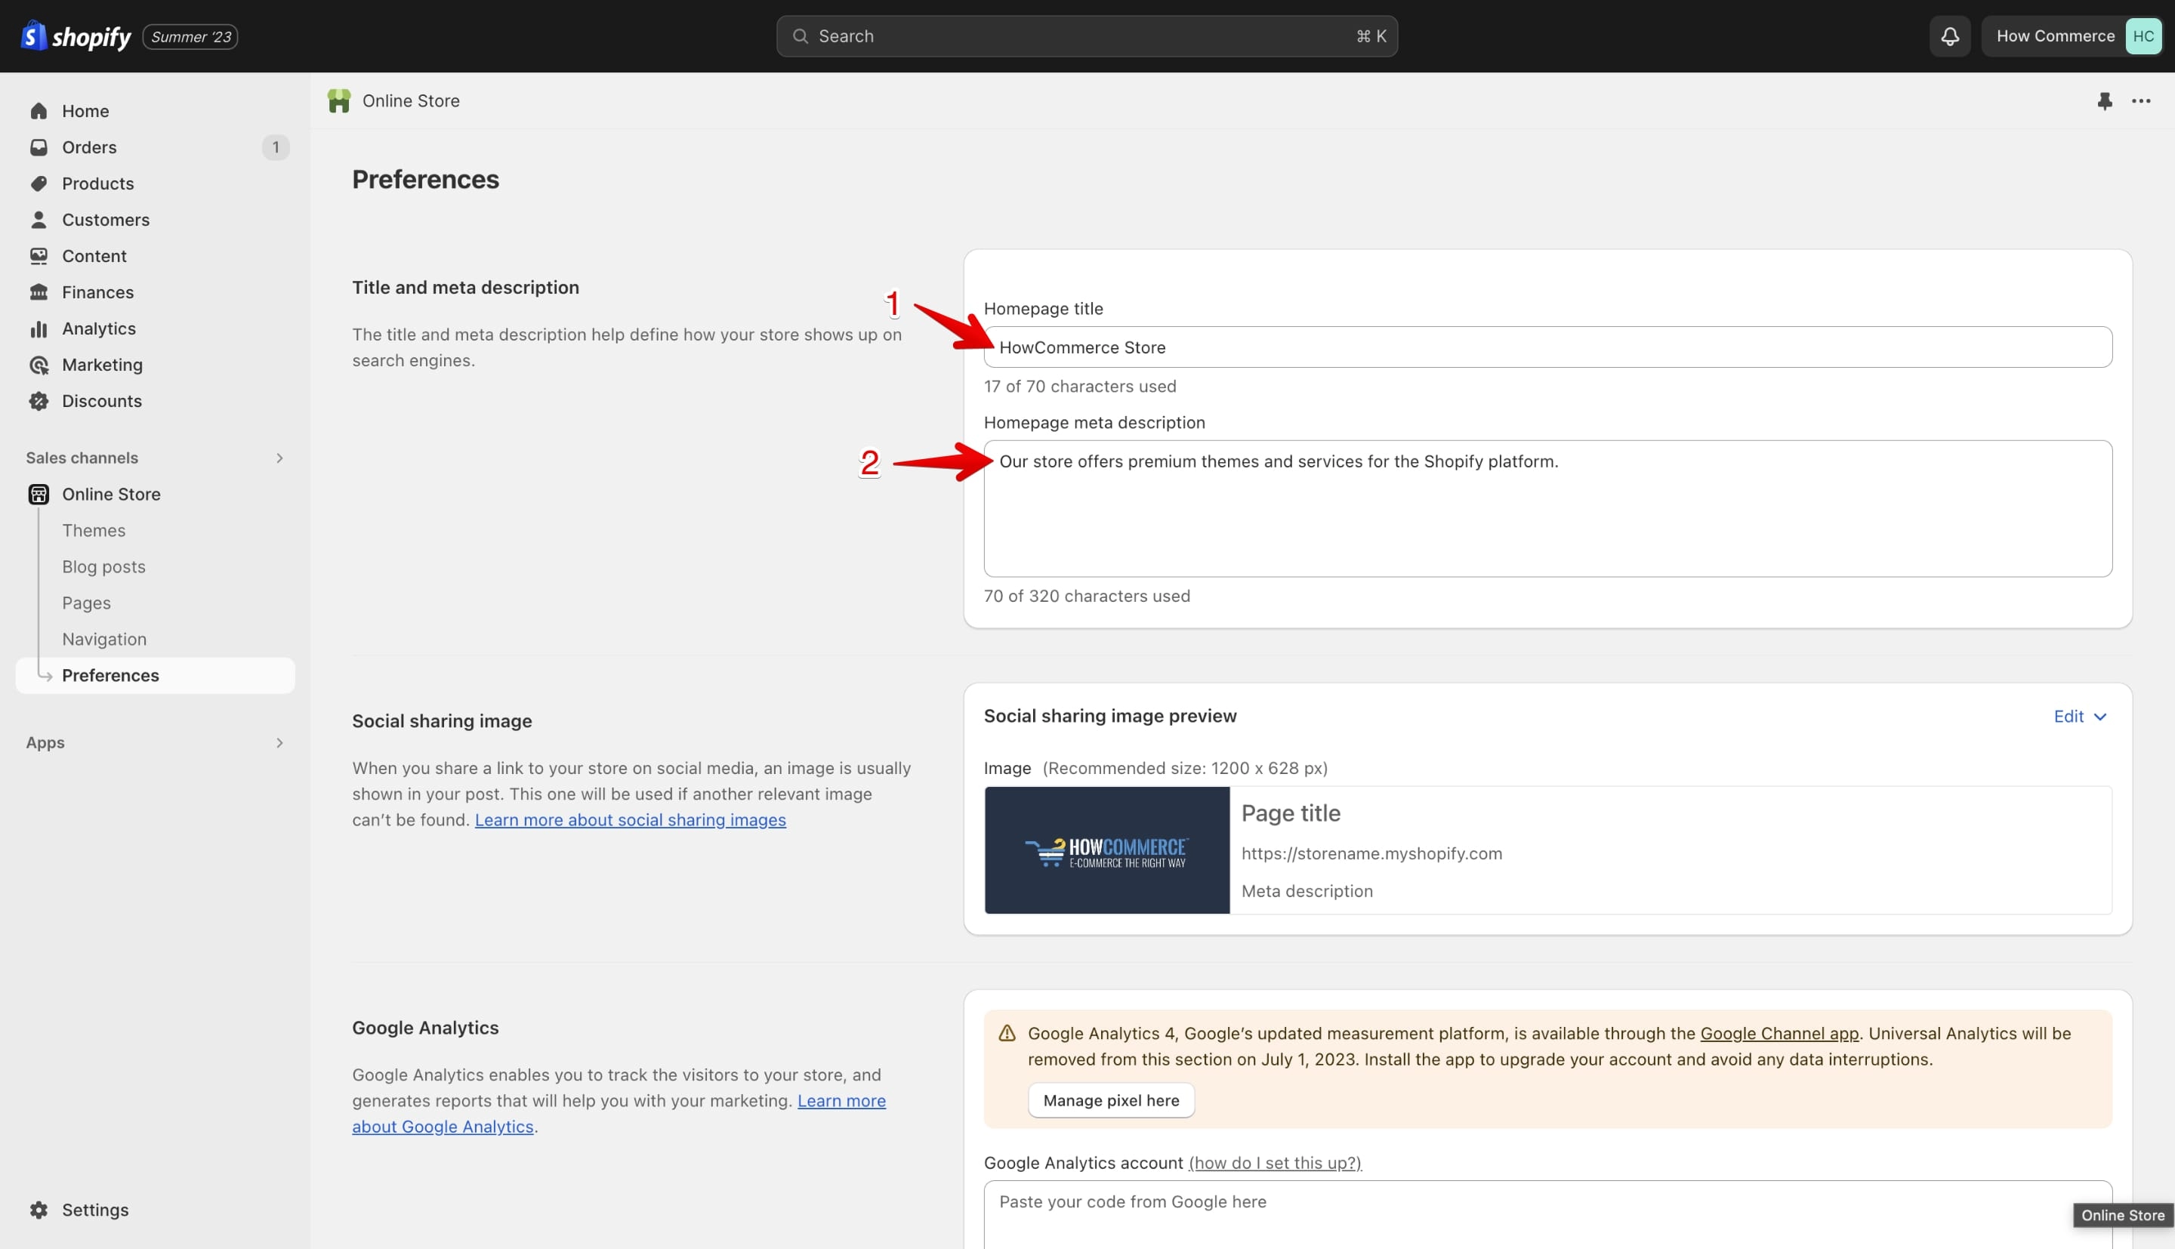
Task: Open Content section
Action: click(94, 256)
